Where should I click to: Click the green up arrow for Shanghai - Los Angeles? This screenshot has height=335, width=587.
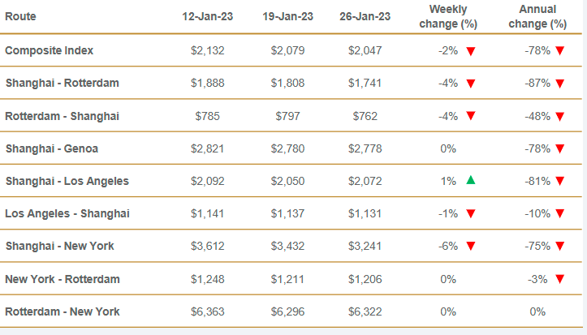(470, 180)
